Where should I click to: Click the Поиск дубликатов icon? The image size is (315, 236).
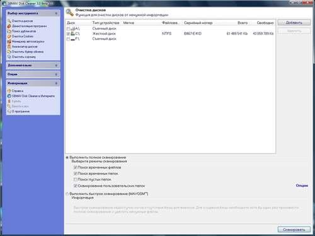pos(9,31)
